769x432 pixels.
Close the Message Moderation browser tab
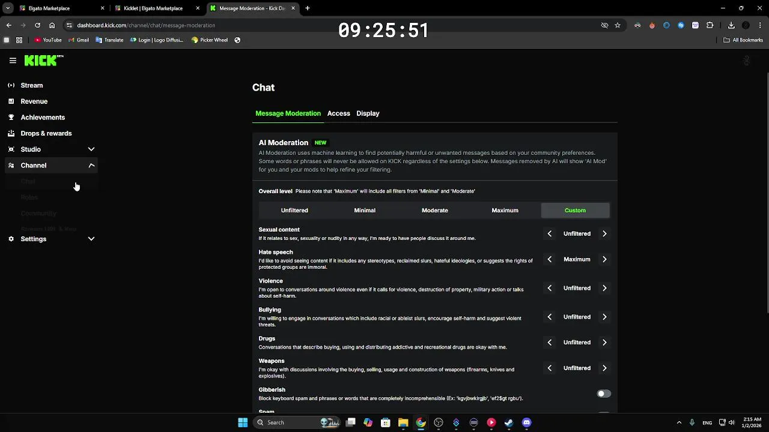pos(293,8)
